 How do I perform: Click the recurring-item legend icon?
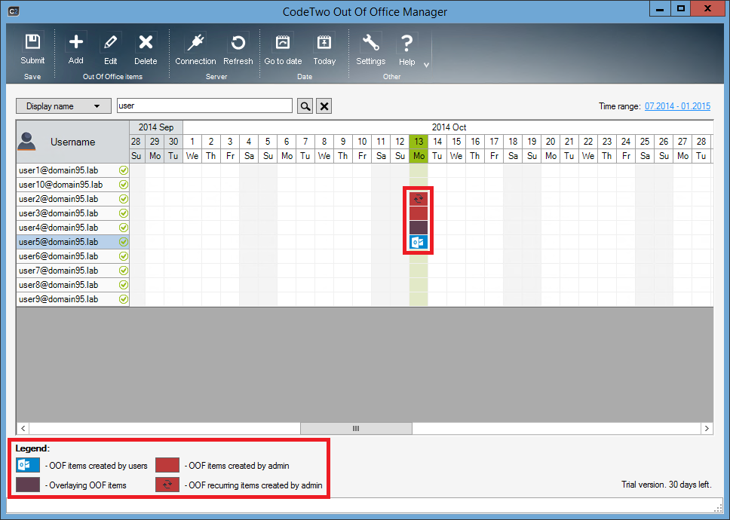click(167, 485)
